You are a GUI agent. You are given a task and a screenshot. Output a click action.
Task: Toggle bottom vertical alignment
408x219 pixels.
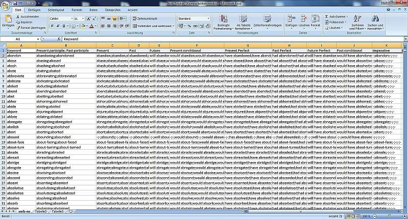click(114, 19)
